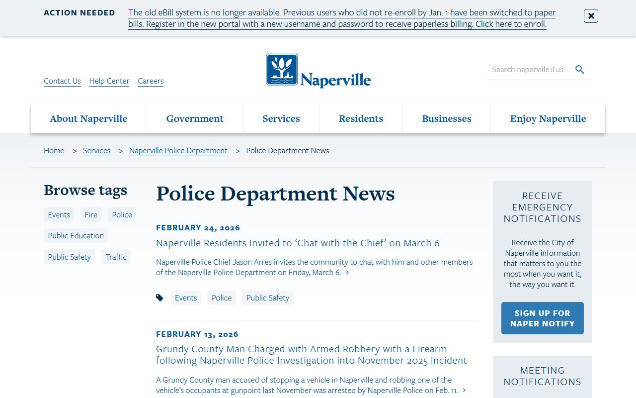Click the Police Department News breadcrumb text
Screen dimensions: 636x398
288,151
